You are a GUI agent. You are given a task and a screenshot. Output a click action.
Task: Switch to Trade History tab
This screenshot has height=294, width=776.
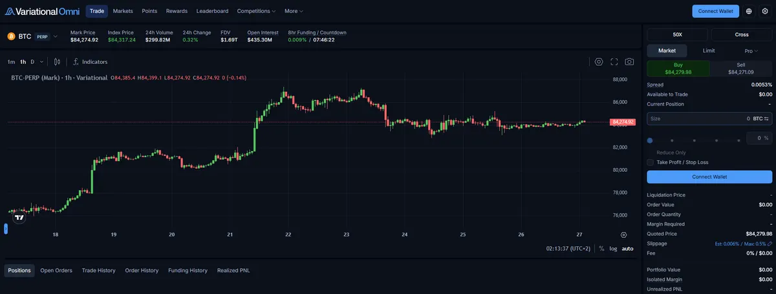(99, 270)
